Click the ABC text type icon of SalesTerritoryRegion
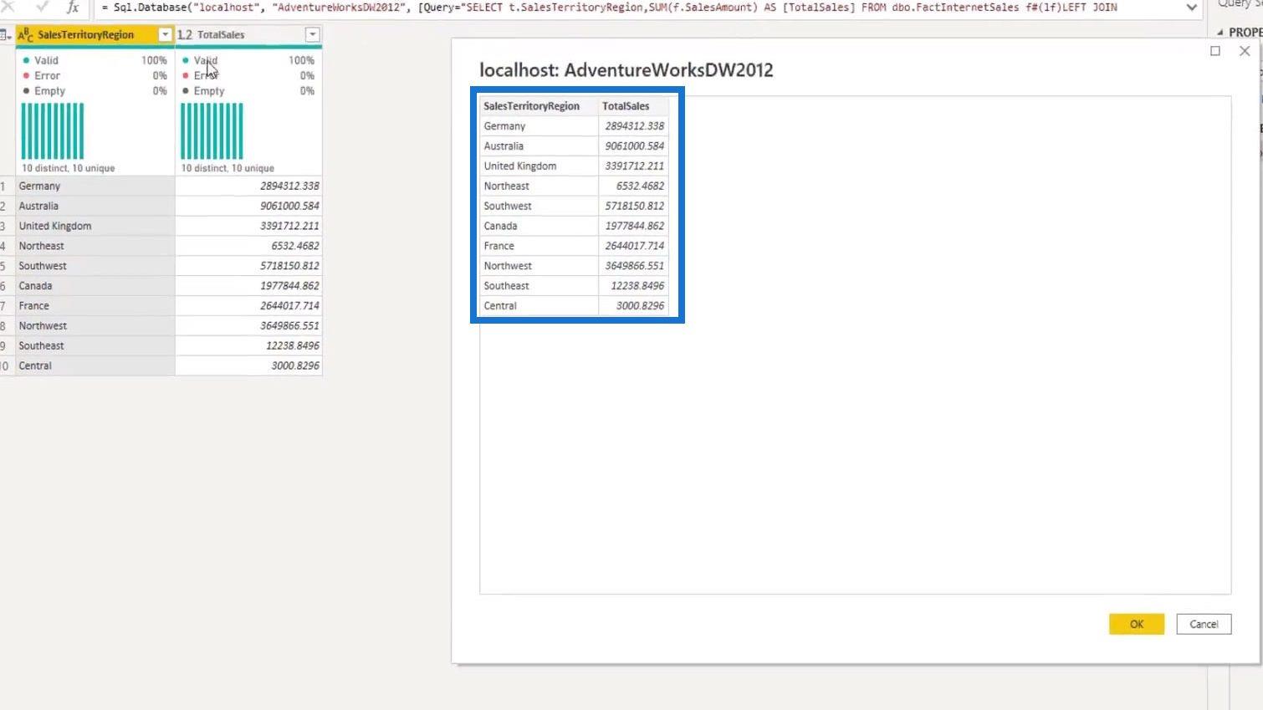 [26, 35]
